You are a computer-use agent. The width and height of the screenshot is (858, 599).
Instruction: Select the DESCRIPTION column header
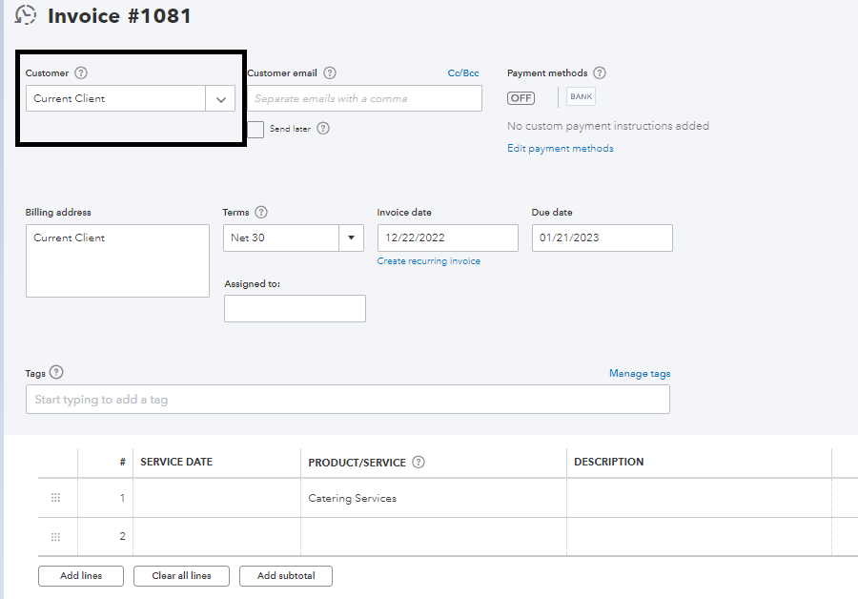click(608, 462)
